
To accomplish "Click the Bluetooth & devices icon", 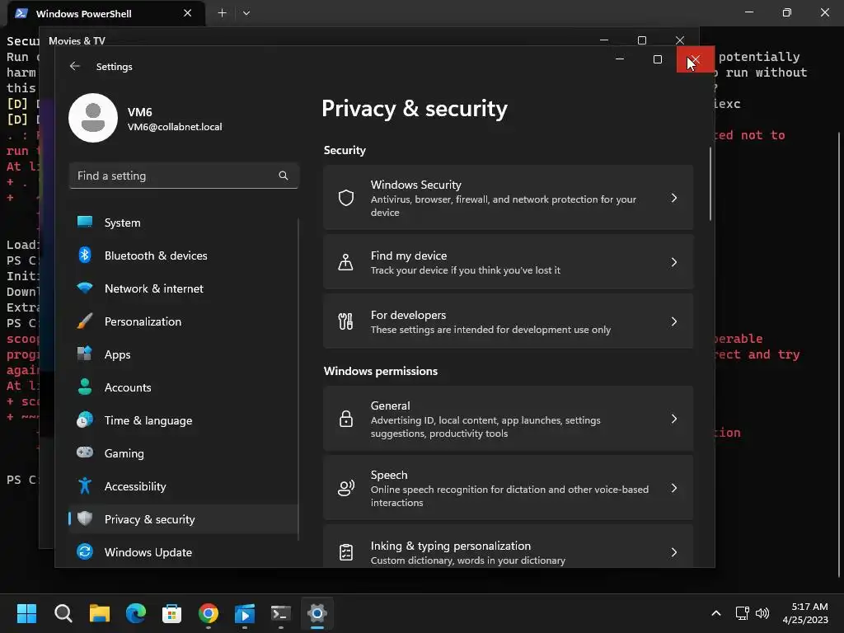I will click(x=85, y=255).
